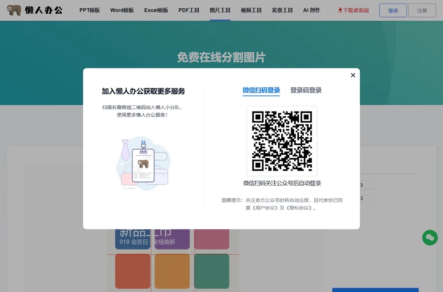Image resolution: width=443 pixels, height=292 pixels.
Task: Open the Excel模板 menu
Action: [x=156, y=10]
